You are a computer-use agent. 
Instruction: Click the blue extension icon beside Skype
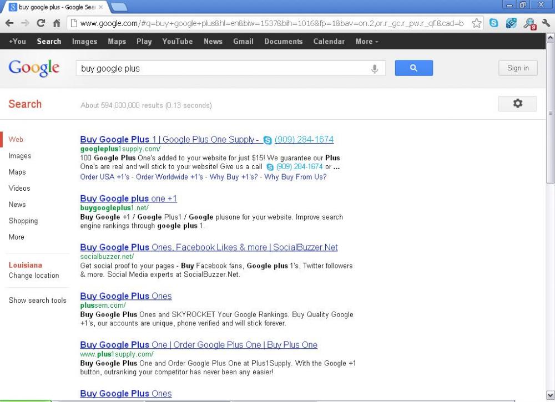[x=511, y=23]
